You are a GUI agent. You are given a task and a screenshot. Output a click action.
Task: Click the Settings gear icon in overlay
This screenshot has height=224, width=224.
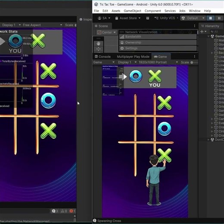(122, 48)
